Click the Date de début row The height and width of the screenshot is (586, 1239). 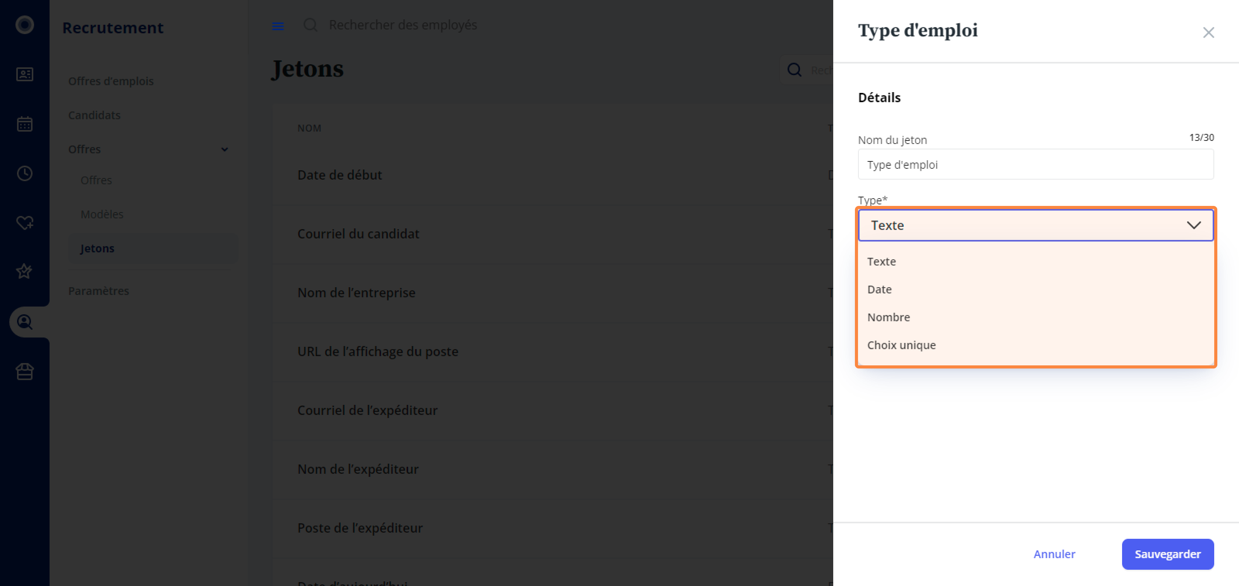tap(552, 175)
